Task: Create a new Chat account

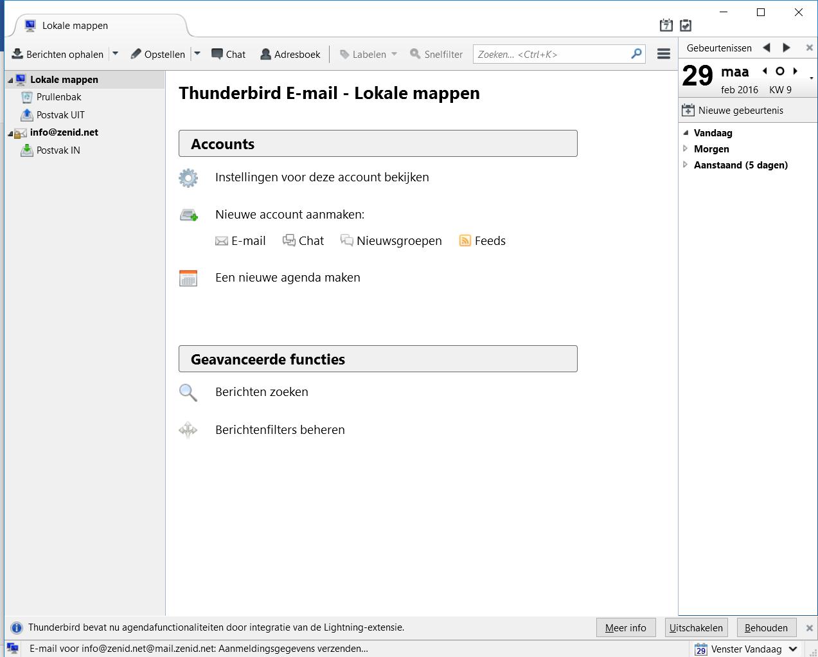Action: tap(303, 241)
